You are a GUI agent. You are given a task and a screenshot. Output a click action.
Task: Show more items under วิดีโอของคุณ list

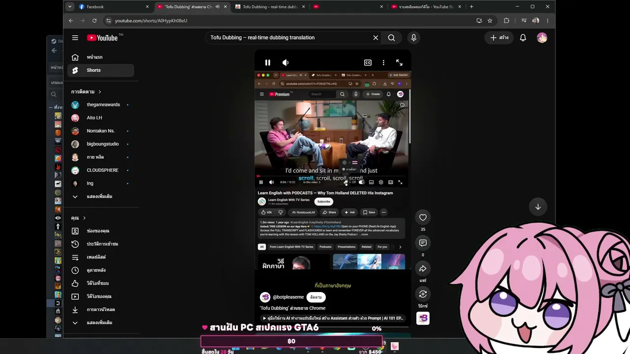(x=101, y=323)
